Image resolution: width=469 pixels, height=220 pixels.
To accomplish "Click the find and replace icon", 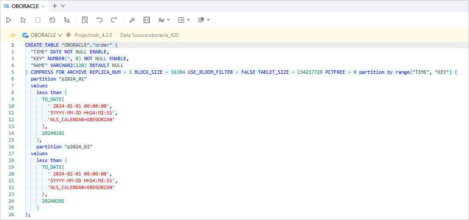I will pos(85,20).
